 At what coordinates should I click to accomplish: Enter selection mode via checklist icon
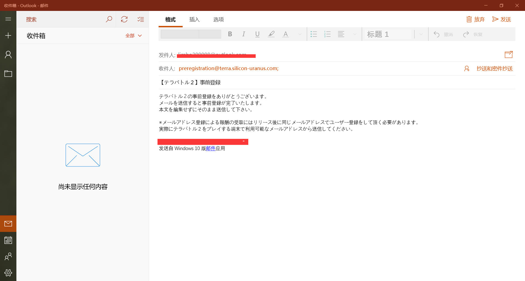pyautogui.click(x=141, y=19)
